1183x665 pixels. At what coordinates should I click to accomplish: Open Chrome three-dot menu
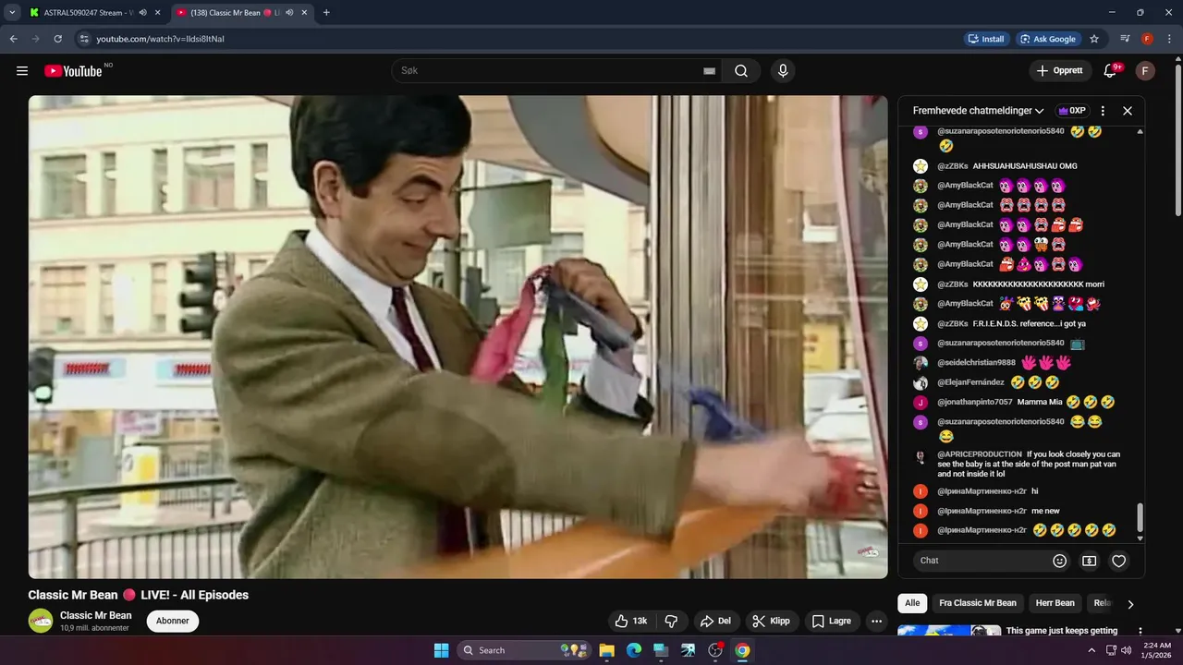point(1168,39)
